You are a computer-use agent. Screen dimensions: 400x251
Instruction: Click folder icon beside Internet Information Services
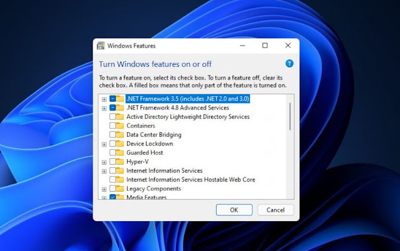coord(120,171)
